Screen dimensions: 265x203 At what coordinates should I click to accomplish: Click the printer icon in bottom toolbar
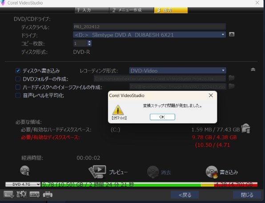pyautogui.click(x=48, y=195)
